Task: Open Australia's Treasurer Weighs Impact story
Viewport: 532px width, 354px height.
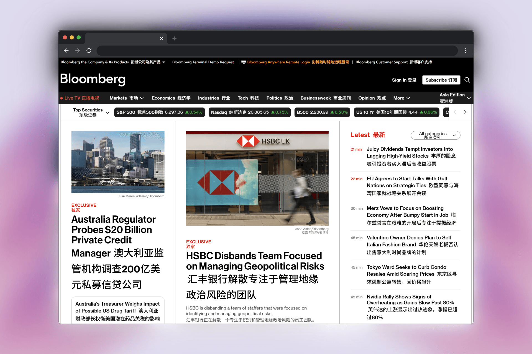Action: (118, 311)
